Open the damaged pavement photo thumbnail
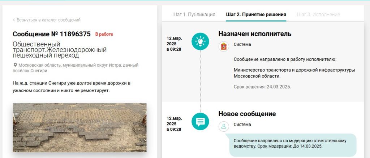 (x=79, y=128)
